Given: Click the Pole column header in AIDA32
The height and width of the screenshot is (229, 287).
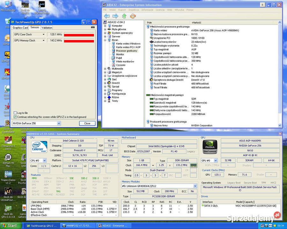Looking at the screenshot, I should pos(167,23).
